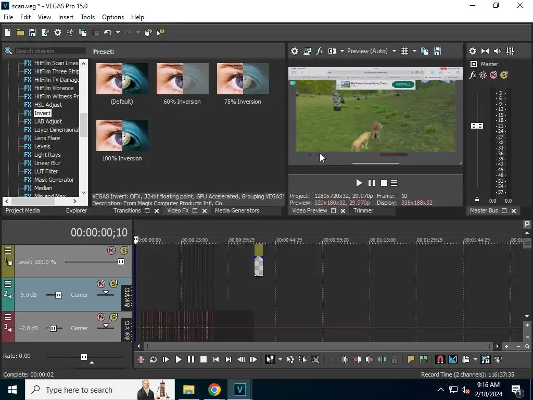
Task: Open track 3 hamburger menu
Action: [8, 317]
